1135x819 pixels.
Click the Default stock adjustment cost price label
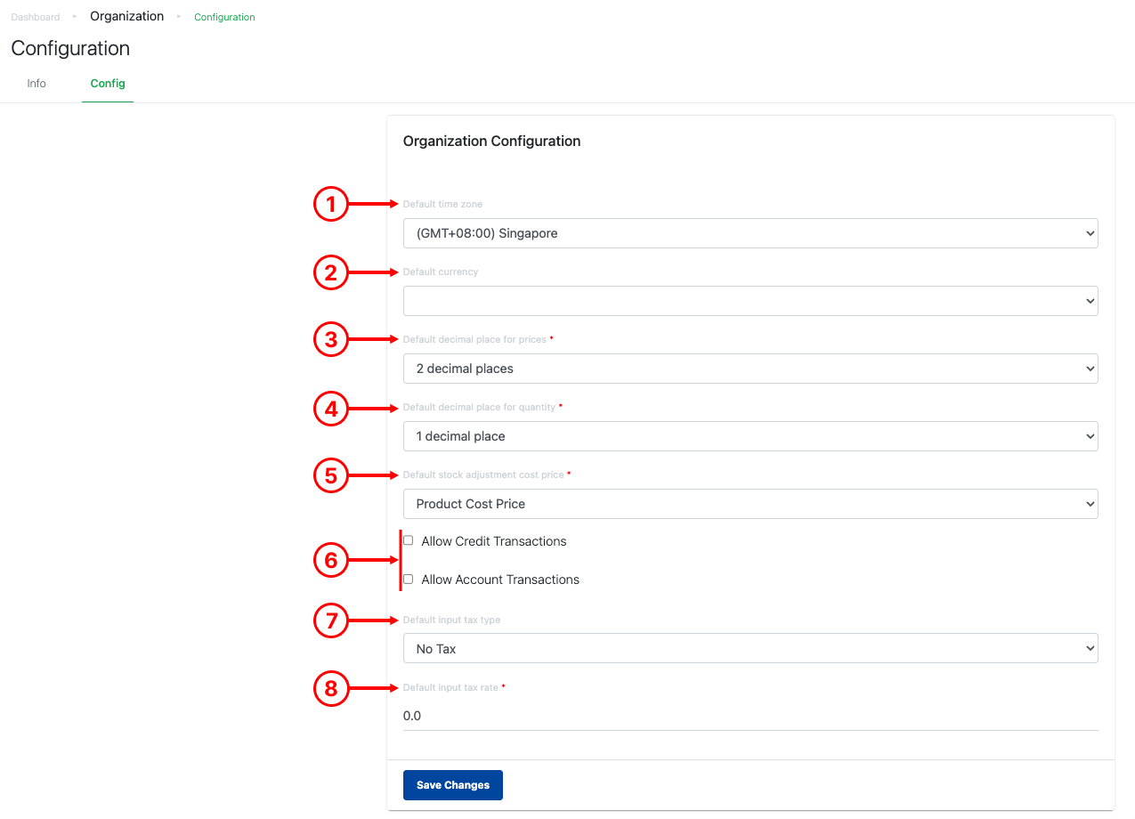tap(483, 474)
